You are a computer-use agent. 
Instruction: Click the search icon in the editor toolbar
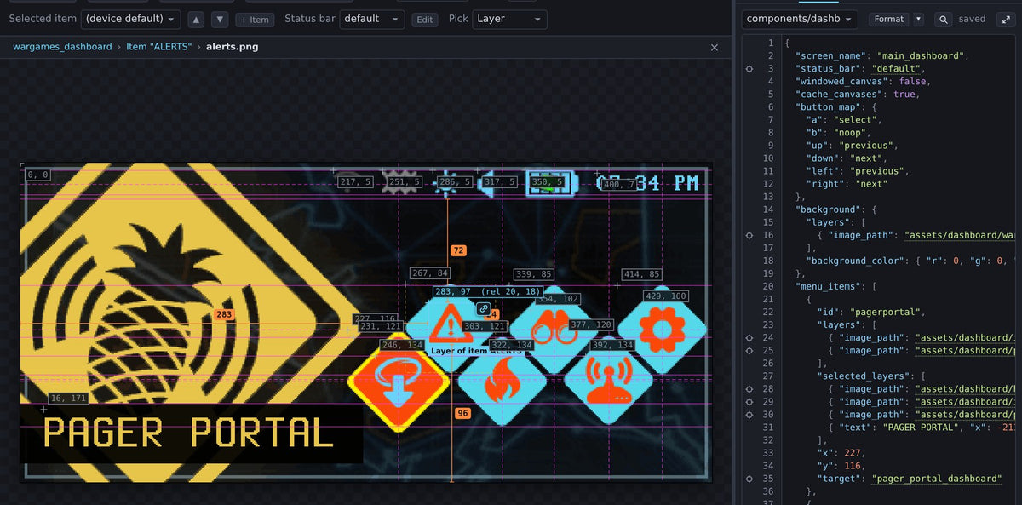(x=944, y=19)
